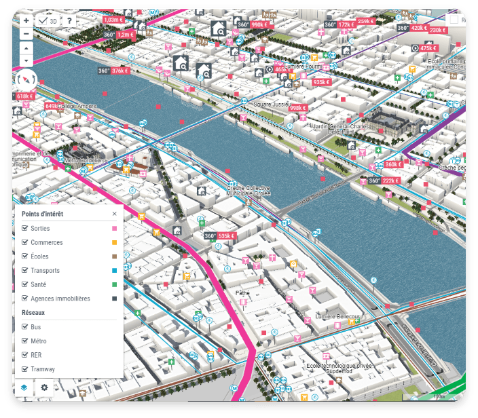Tilt the map down with the down arrow
The width and height of the screenshot is (478, 418).
26,60
